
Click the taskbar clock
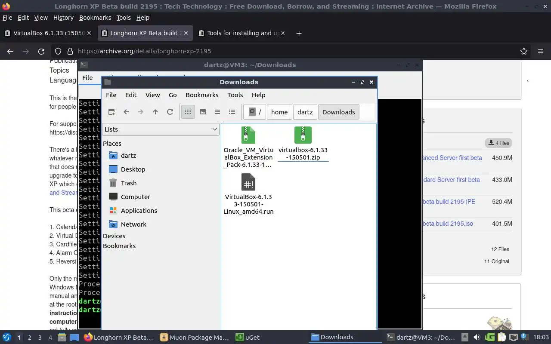[541, 338]
